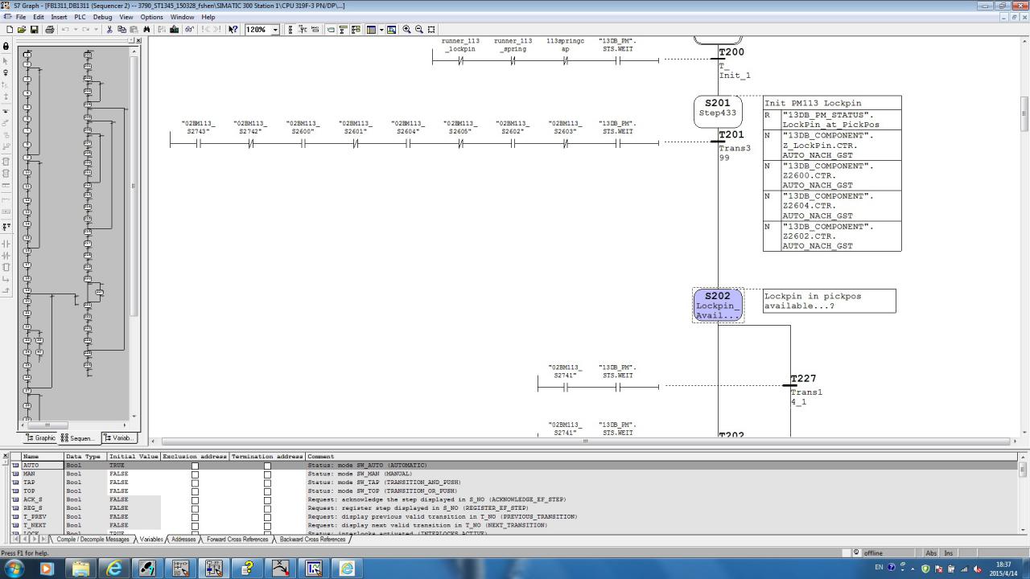This screenshot has width=1030, height=579.
Task: Click the Zoom Out magnifier icon
Action: (419, 29)
